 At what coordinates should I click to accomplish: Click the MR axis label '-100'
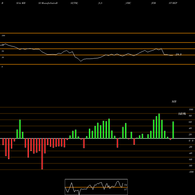(x=191, y=172)
